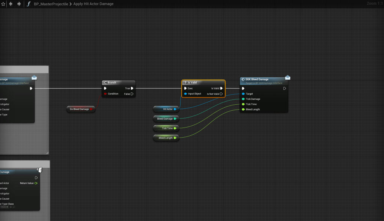Select Apply Hit Actor Damage breadcrumb item
The height and width of the screenshot is (221, 384).
point(93,4)
